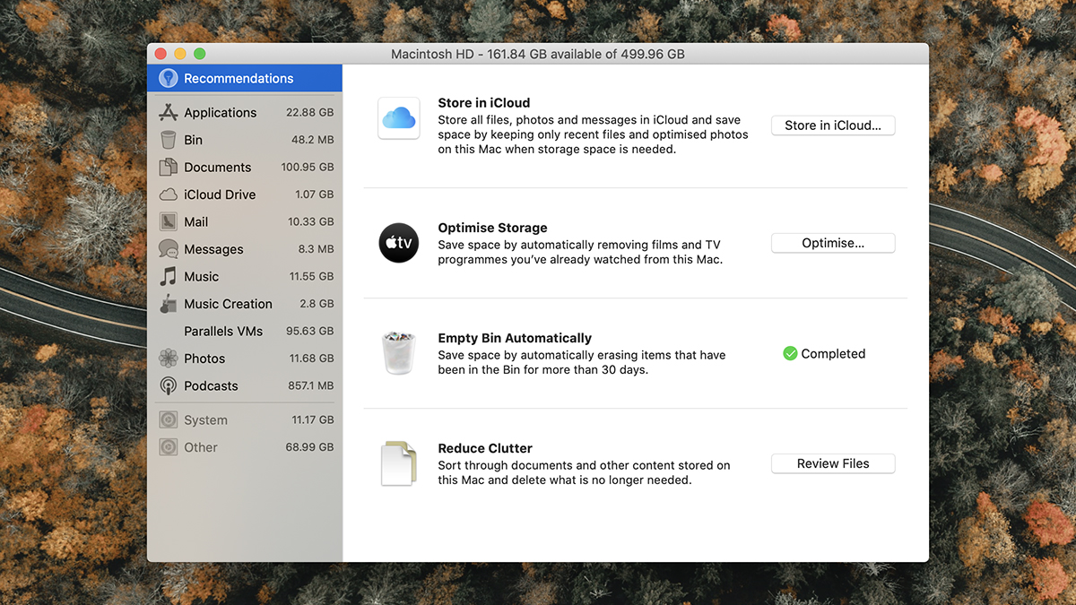Click the Photos label in sidebar
The image size is (1076, 605).
tap(204, 359)
